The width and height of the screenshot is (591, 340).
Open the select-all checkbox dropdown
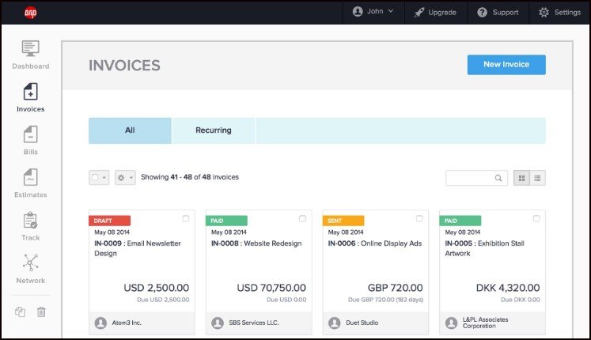click(99, 178)
